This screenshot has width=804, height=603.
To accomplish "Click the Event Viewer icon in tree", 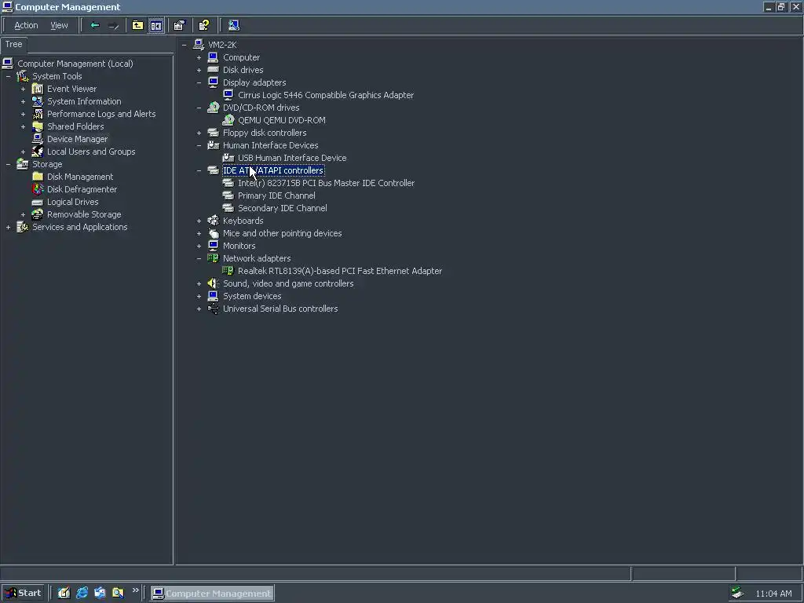I will click(x=38, y=89).
